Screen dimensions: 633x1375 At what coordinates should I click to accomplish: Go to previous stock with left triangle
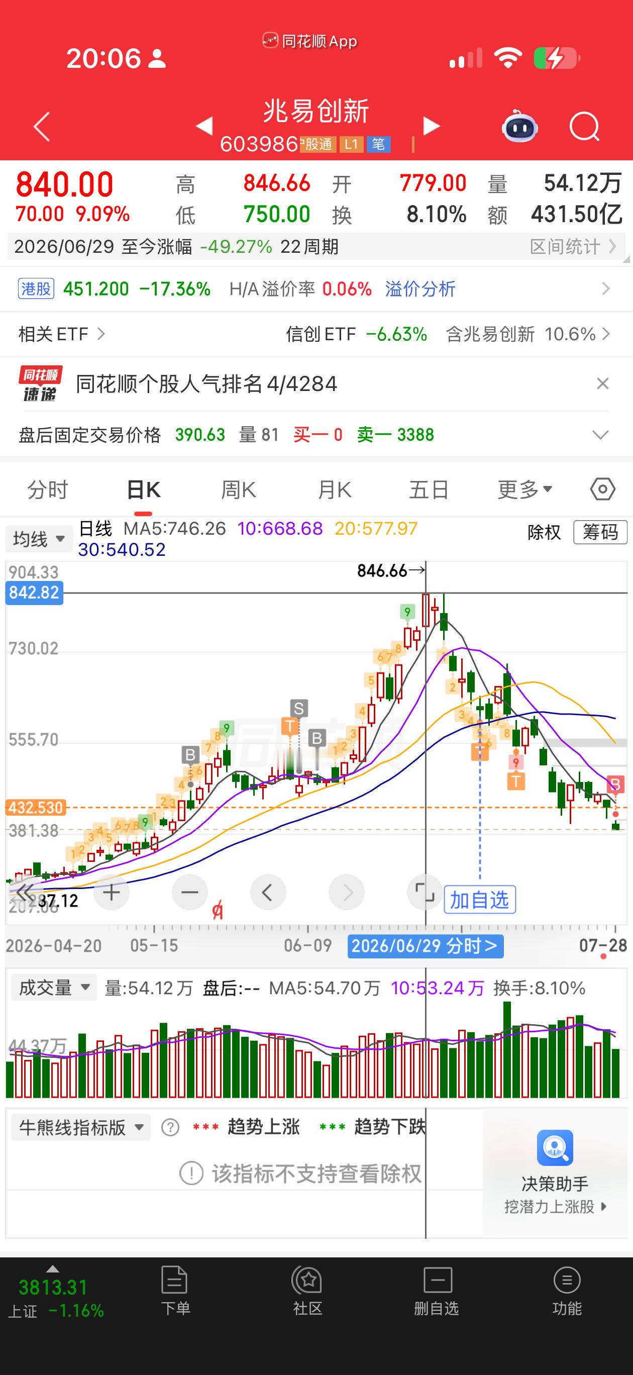[x=204, y=126]
